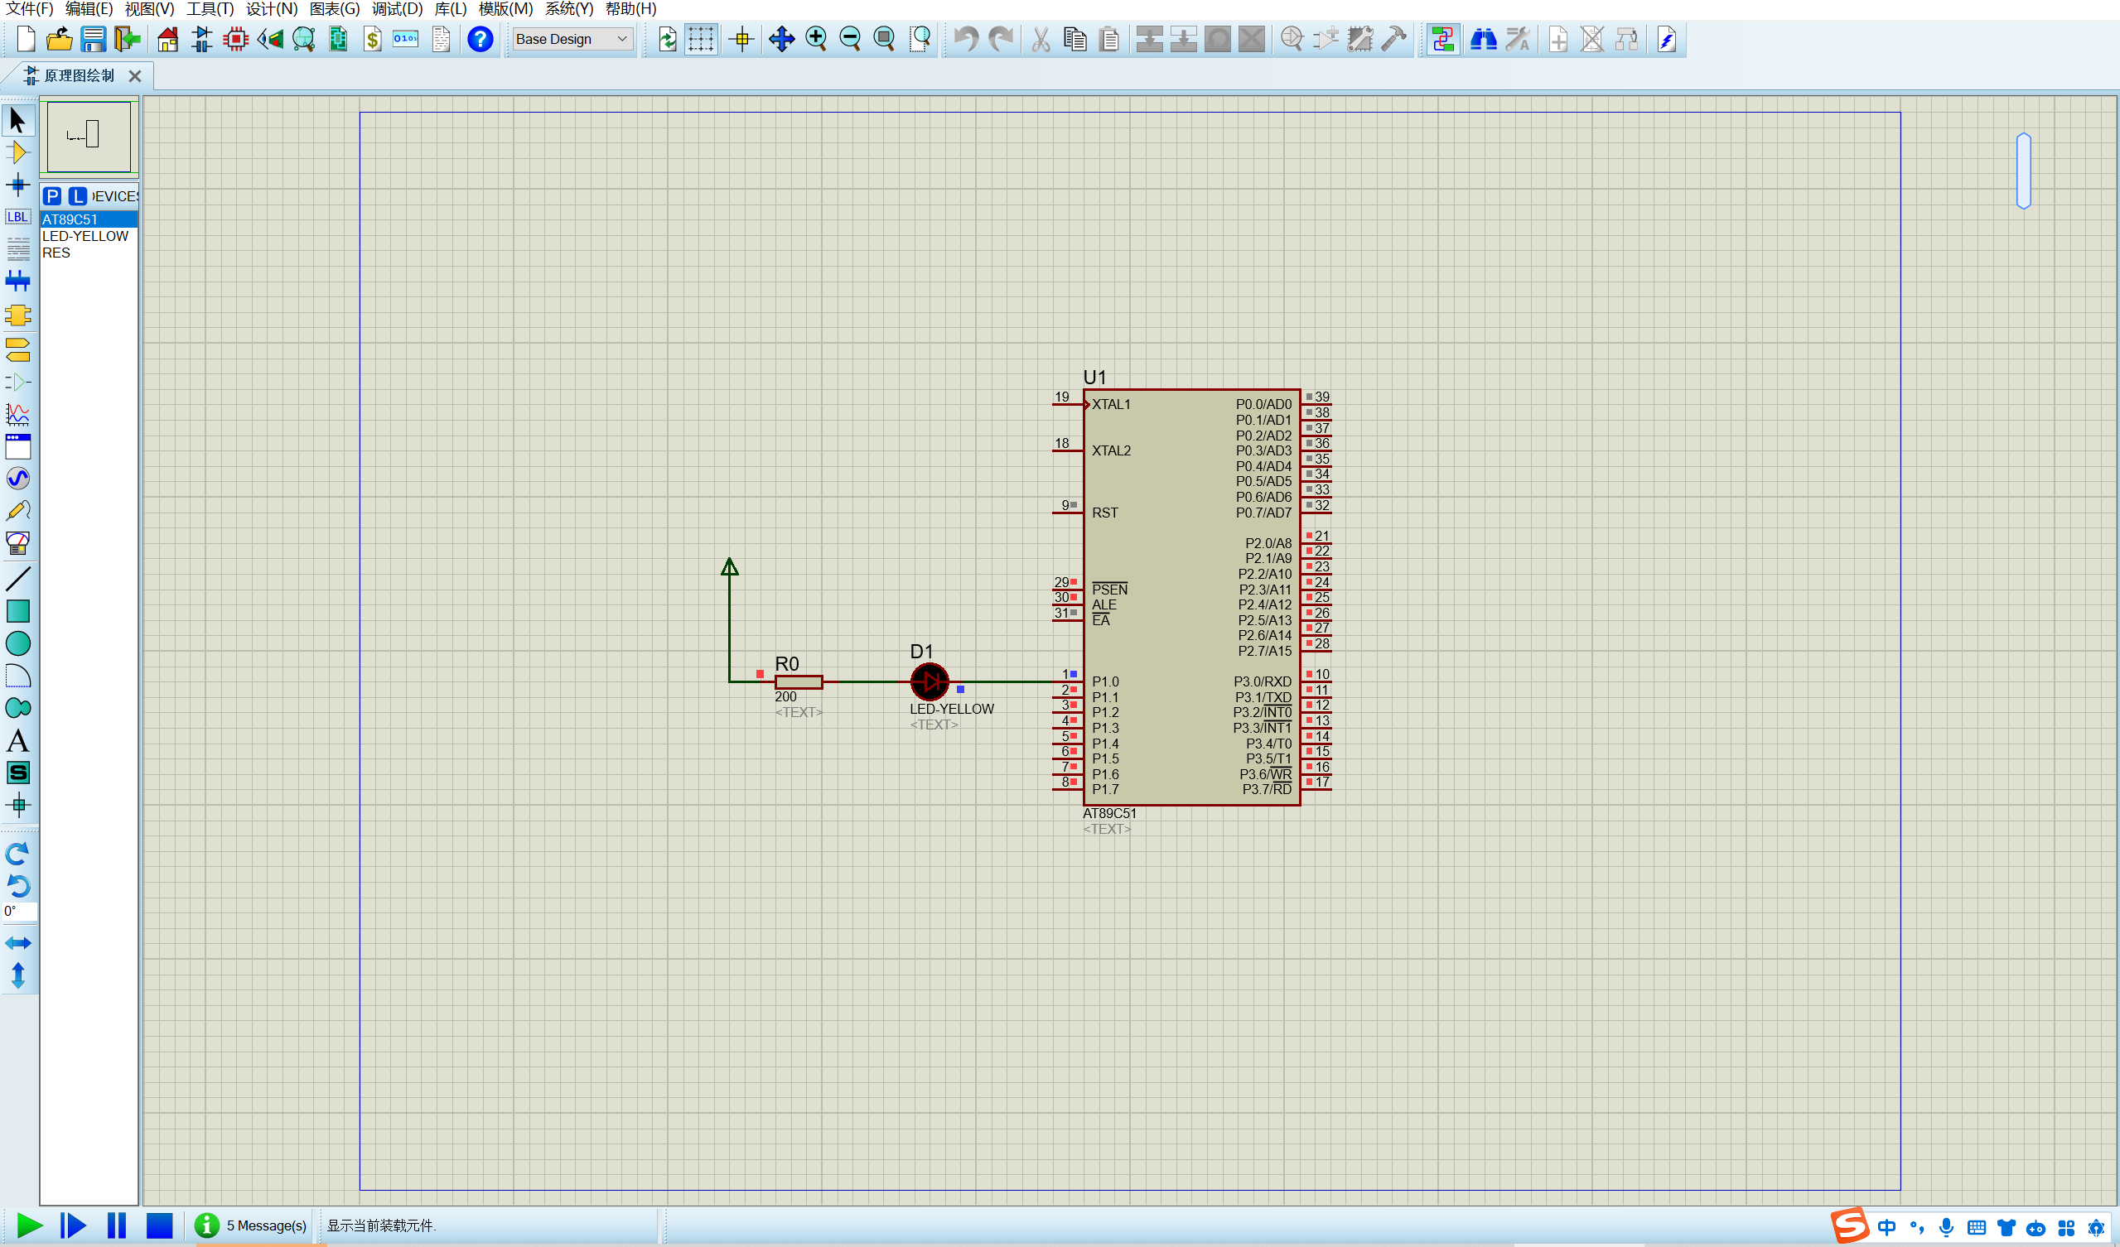Image resolution: width=2120 pixels, height=1247 pixels.
Task: Search and tag with binoculars icon
Action: pyautogui.click(x=1483, y=39)
